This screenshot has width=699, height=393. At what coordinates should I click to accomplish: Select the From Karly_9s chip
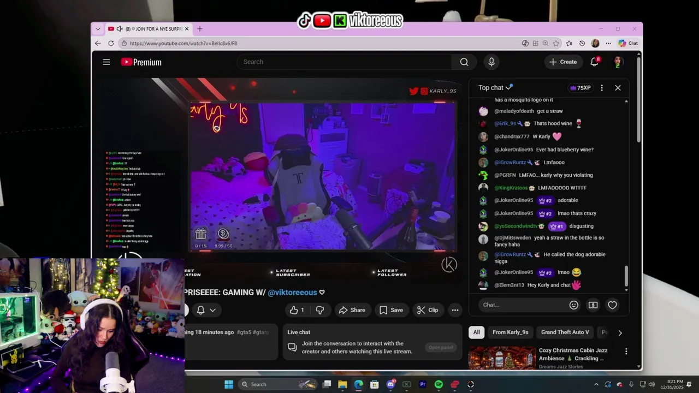coord(510,332)
